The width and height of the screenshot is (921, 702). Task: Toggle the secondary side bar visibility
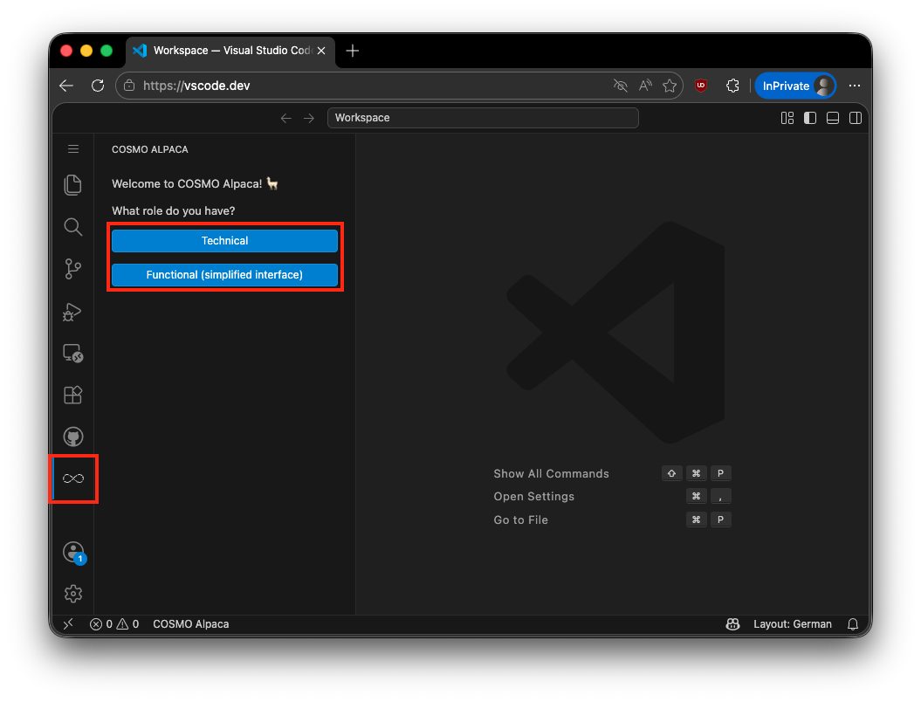[x=856, y=118]
